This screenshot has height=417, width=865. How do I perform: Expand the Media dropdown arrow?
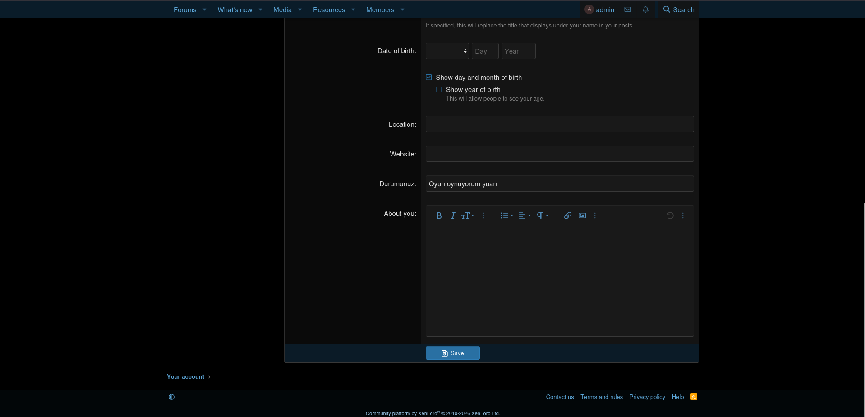tap(300, 9)
